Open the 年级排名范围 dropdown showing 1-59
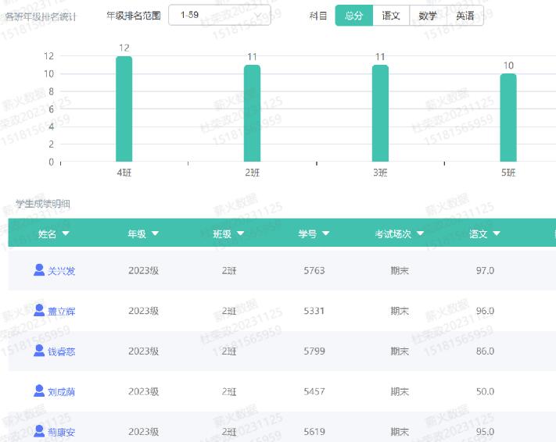Viewport: 556px width, 442px height. [220, 15]
